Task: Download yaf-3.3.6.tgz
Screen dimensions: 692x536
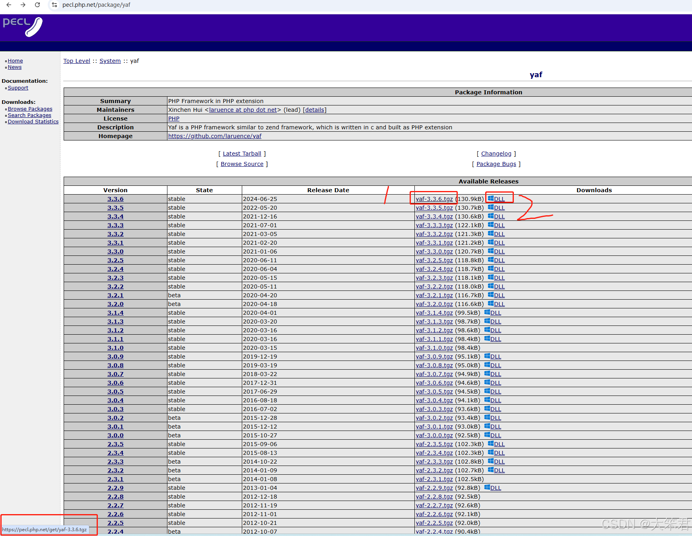Action: (434, 199)
